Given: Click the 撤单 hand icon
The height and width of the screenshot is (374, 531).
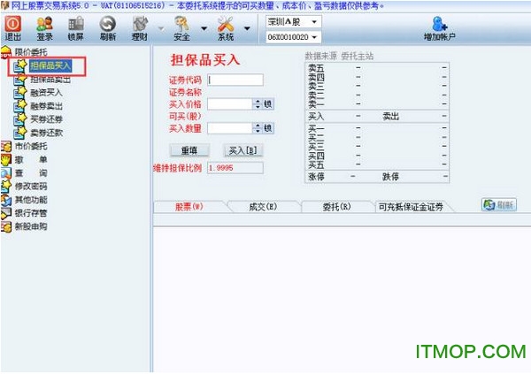Looking at the screenshot, I should click(6, 159).
